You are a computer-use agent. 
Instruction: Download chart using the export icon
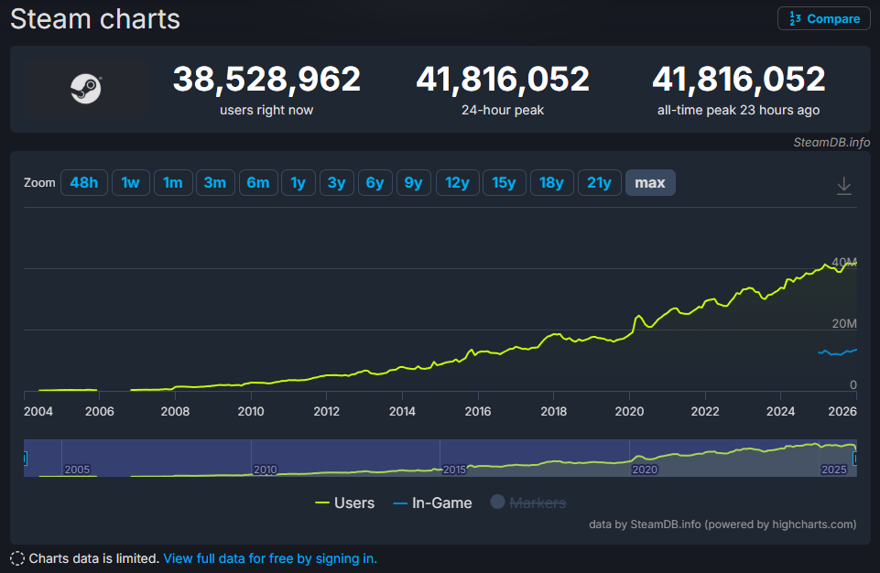pyautogui.click(x=844, y=186)
